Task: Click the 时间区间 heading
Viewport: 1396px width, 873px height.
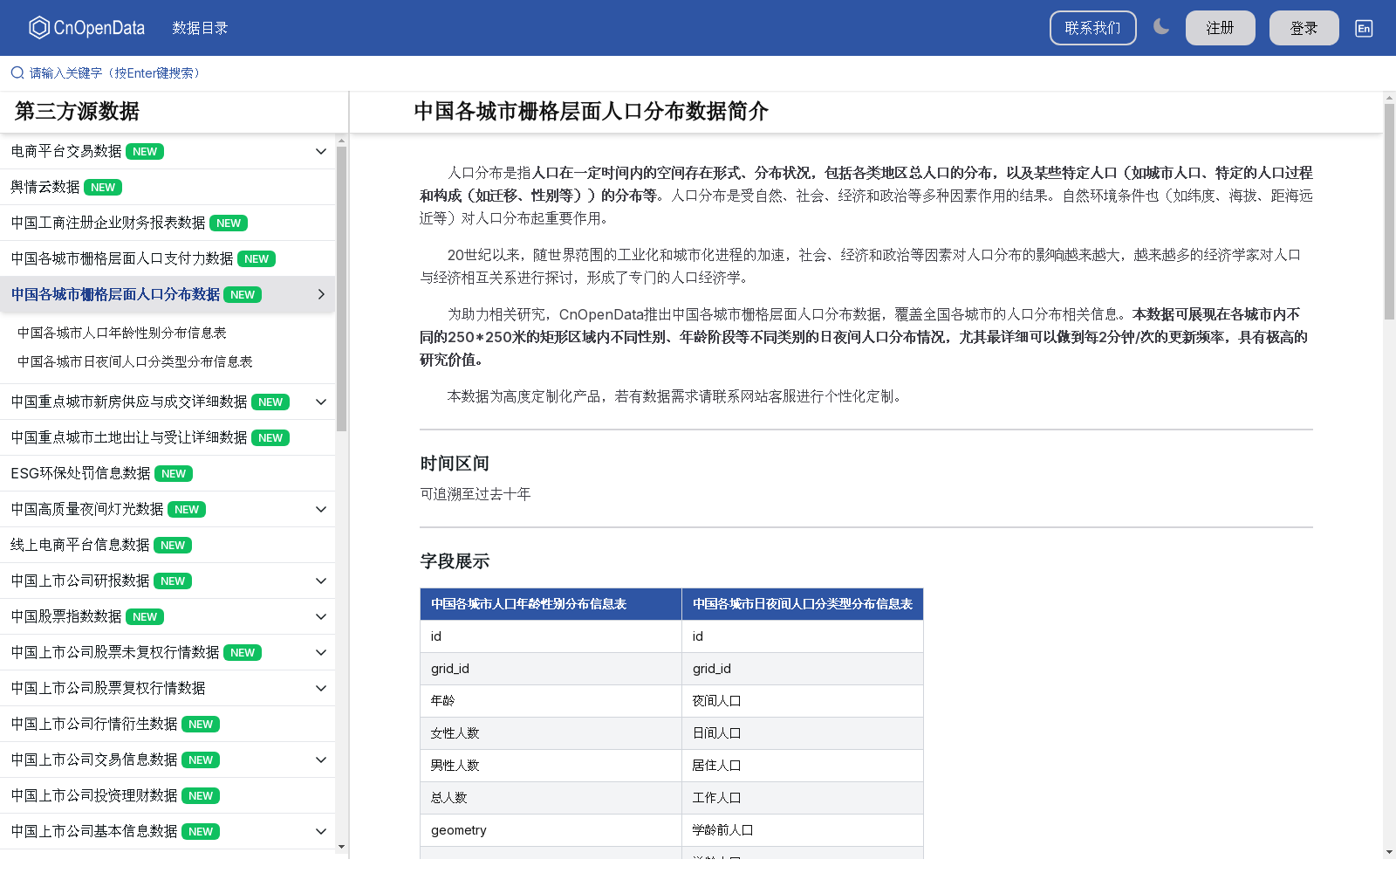Action: (455, 464)
